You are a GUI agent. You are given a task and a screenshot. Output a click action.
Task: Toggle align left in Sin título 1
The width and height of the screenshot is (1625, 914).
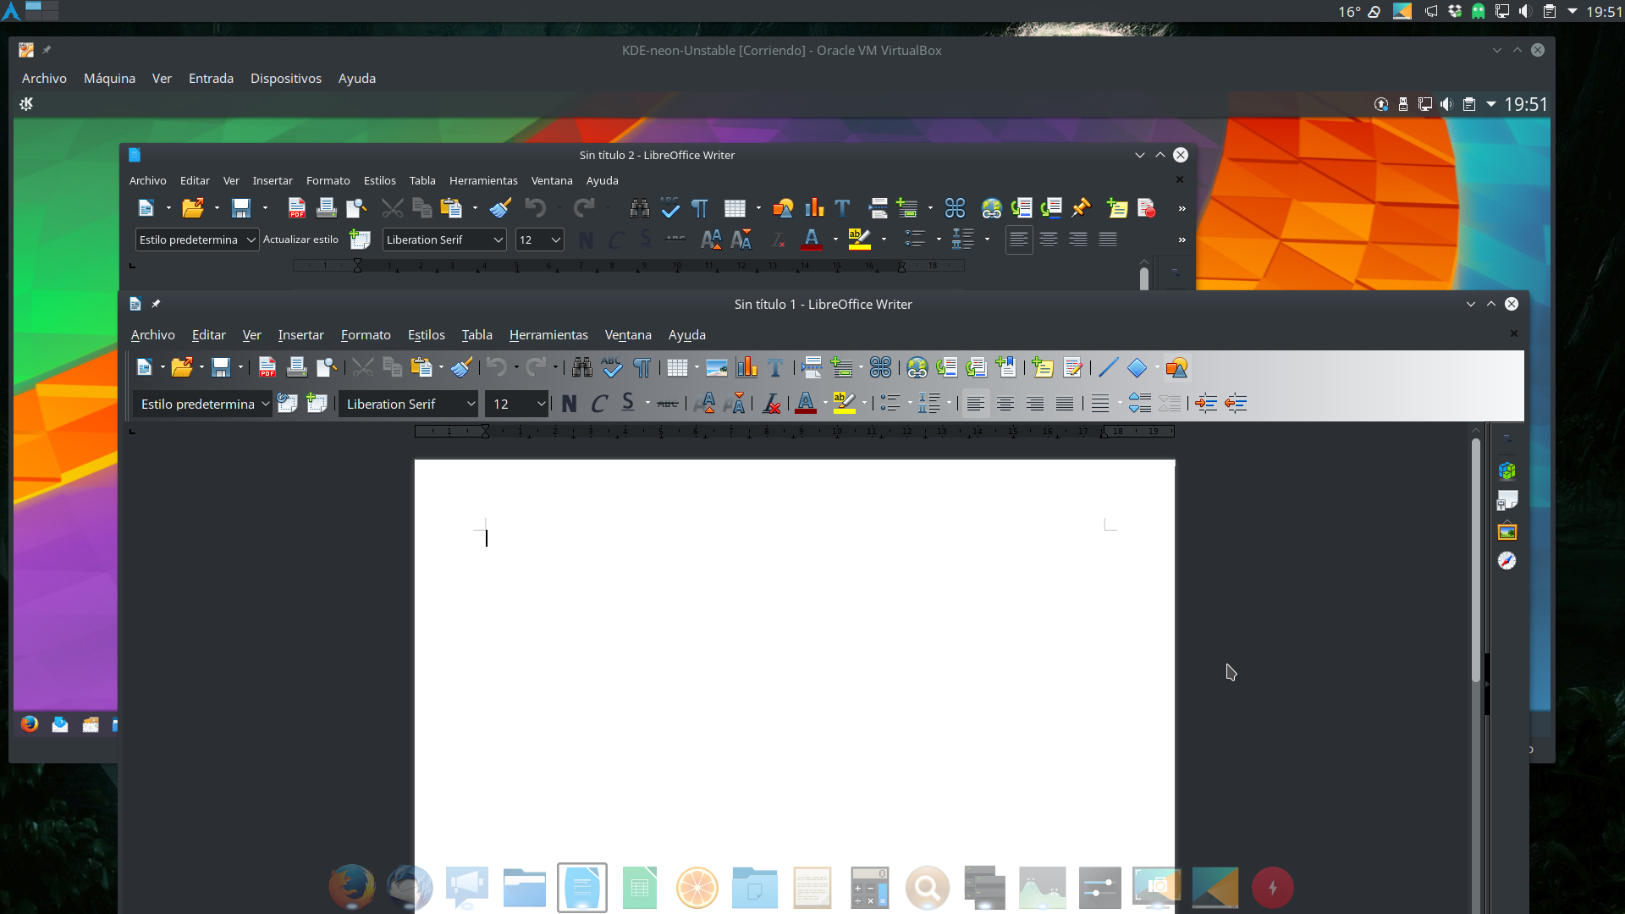click(975, 404)
